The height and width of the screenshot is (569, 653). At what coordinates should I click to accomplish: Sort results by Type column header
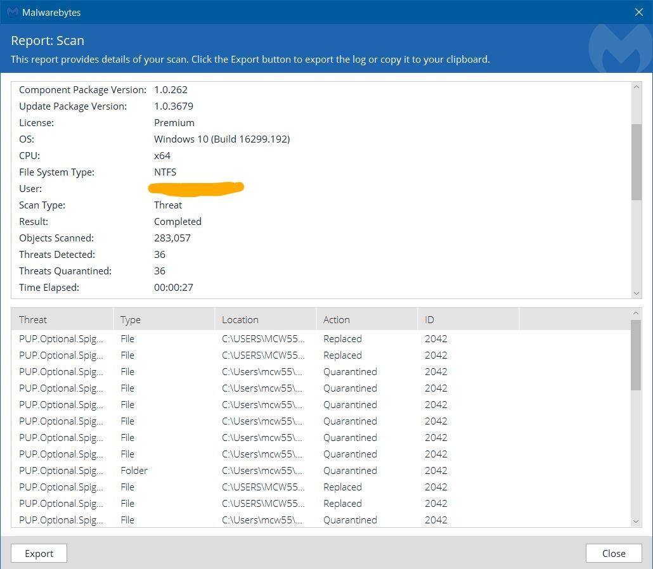pyautogui.click(x=164, y=320)
